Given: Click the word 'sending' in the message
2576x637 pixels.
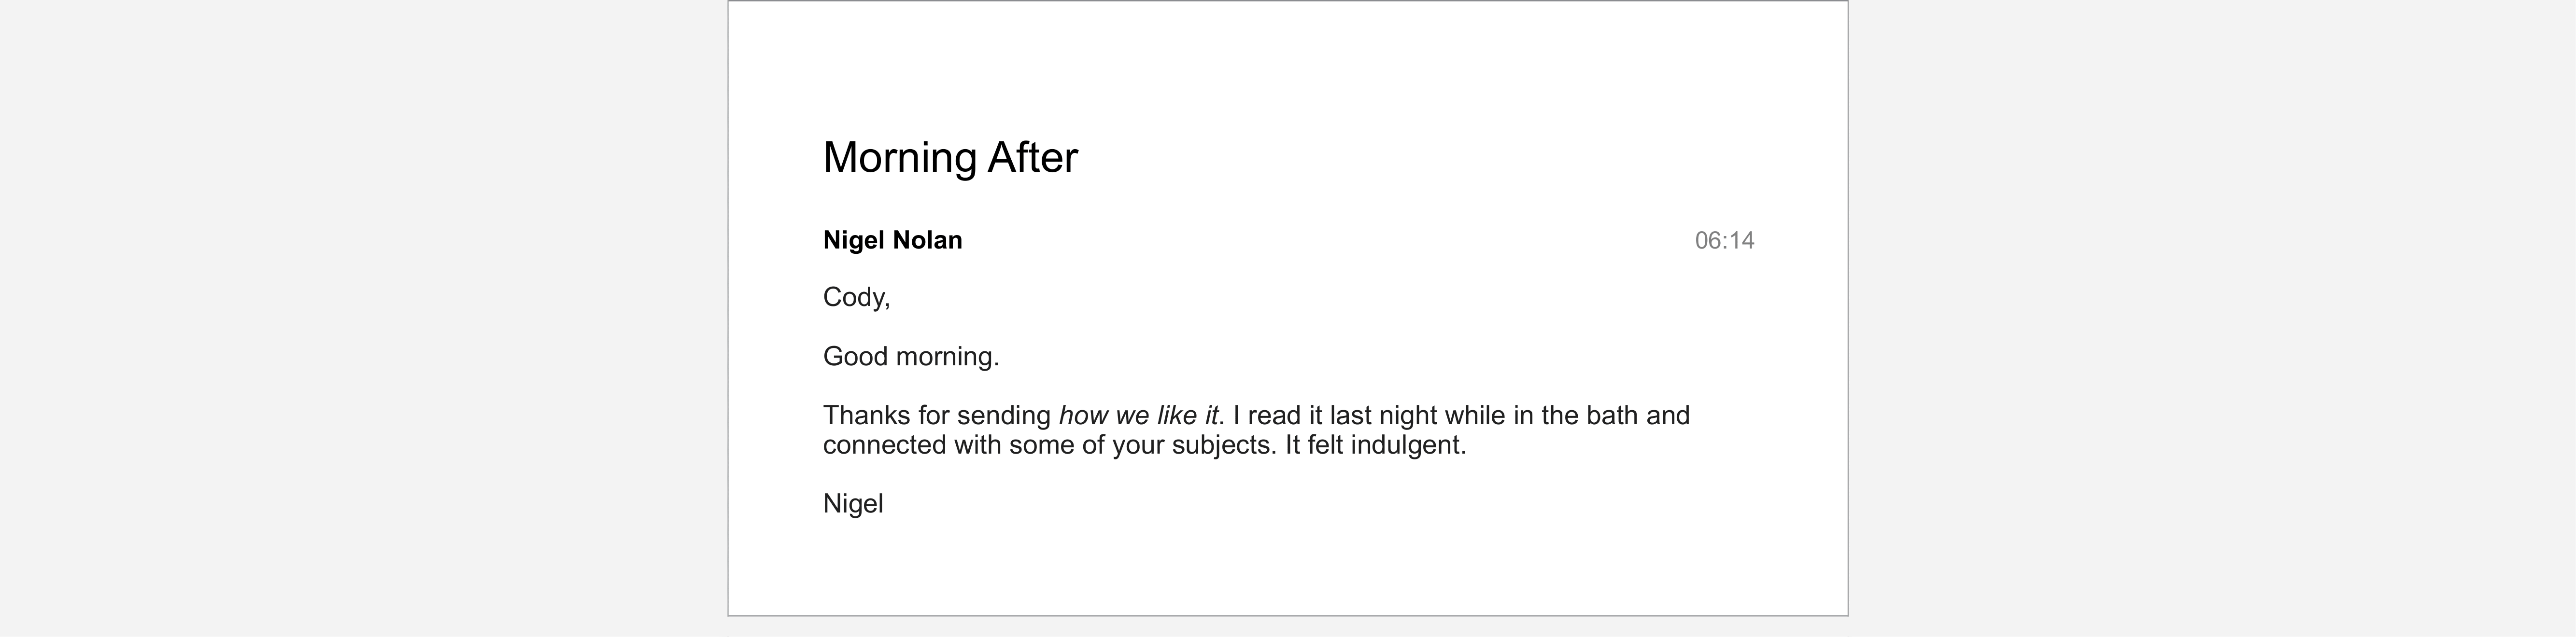Looking at the screenshot, I should tap(1003, 415).
